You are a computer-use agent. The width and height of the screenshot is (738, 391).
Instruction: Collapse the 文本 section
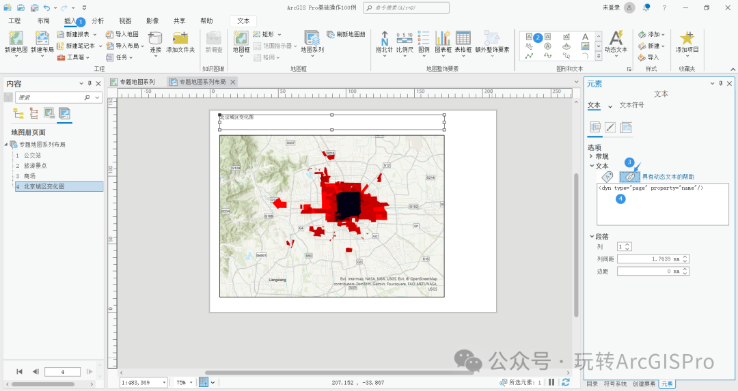592,166
